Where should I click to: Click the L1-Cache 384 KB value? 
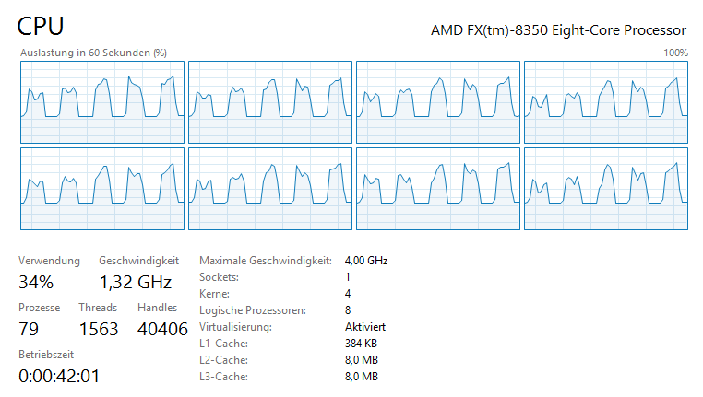[x=361, y=344]
